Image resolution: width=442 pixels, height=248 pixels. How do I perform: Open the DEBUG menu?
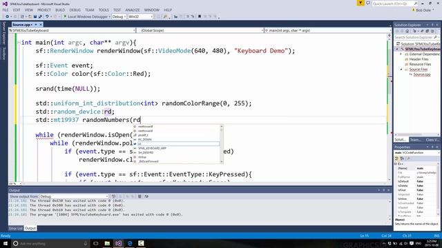click(x=75, y=10)
